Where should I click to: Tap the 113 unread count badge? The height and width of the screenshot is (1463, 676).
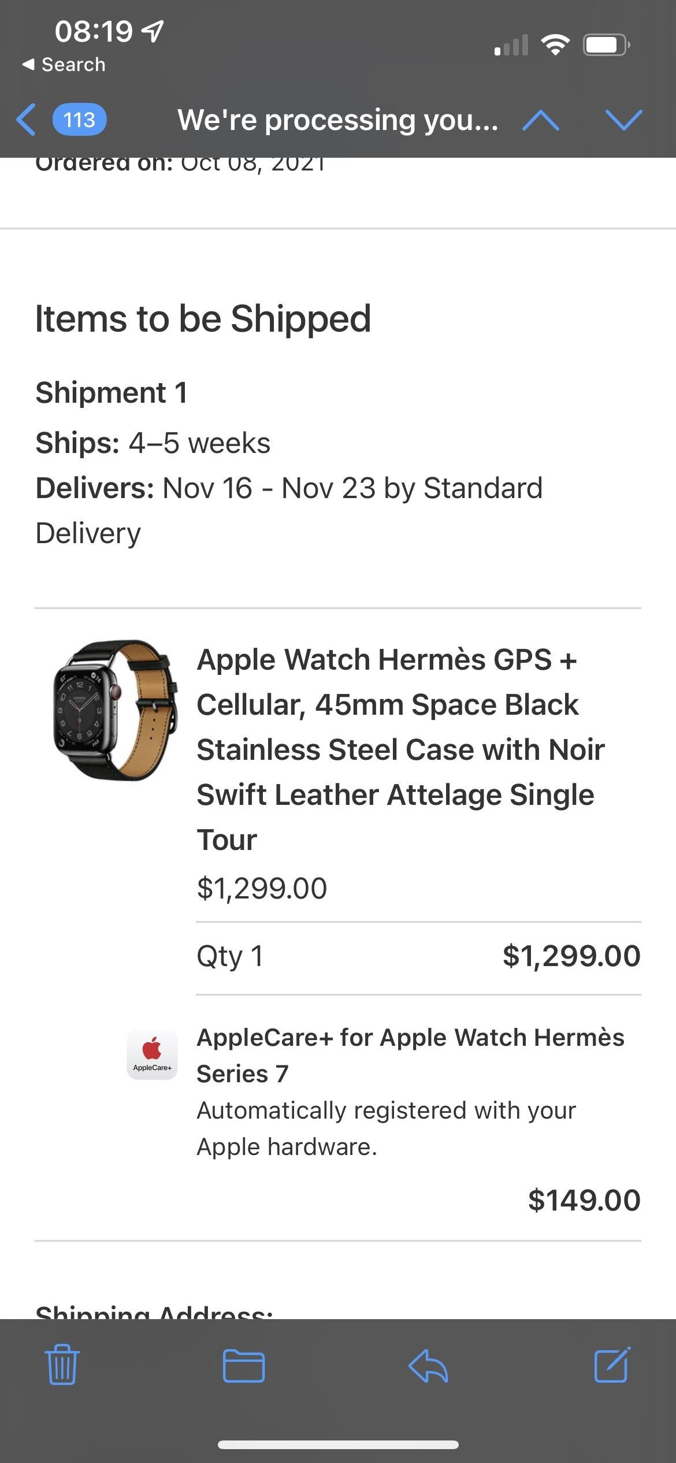click(x=79, y=120)
